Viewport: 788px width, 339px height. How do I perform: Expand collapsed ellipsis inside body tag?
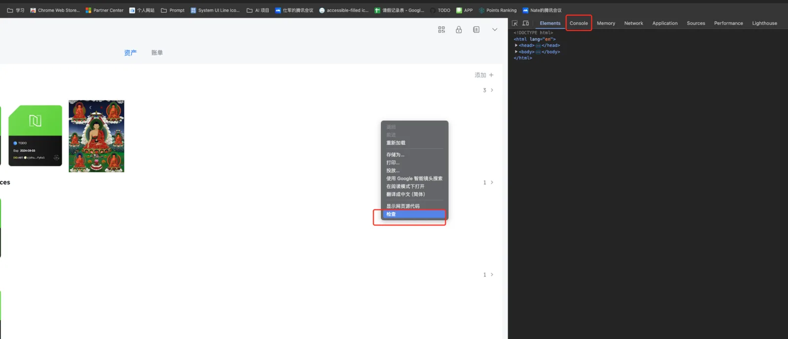pyautogui.click(x=538, y=52)
